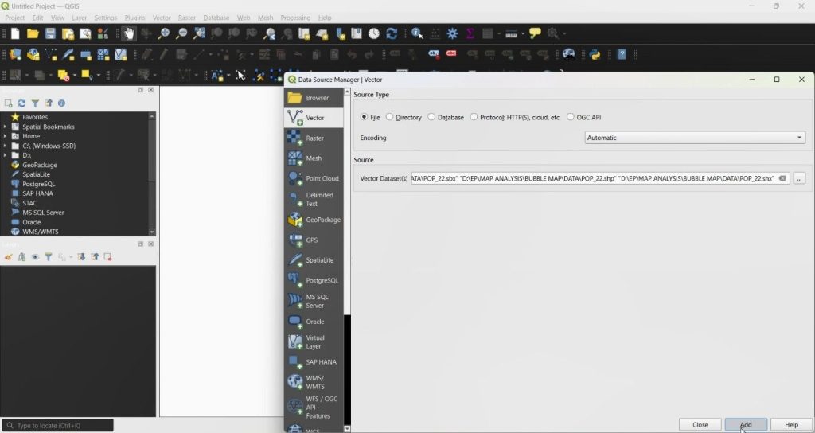Save project with the floppy disk icon
The image size is (815, 433).
click(x=50, y=33)
